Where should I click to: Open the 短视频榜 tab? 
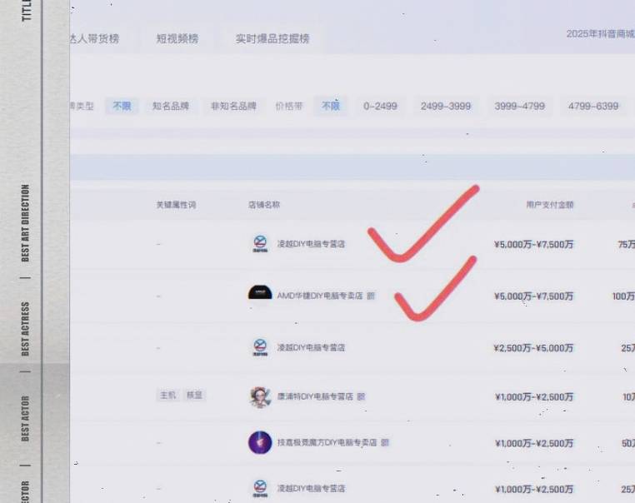click(177, 39)
